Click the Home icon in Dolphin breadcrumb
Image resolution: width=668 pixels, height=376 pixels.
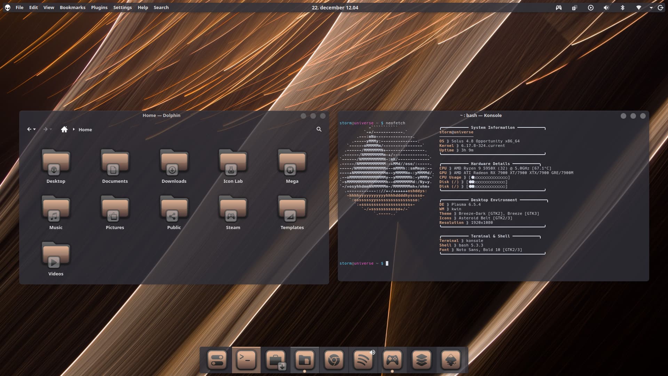click(x=64, y=129)
